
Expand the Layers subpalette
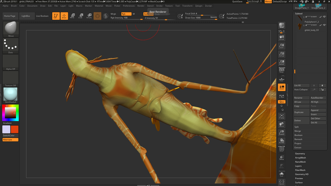(298, 166)
